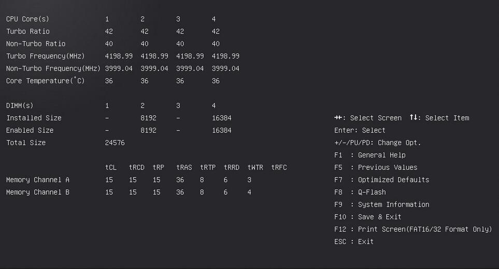Choose F7 Optimized Defaults
The width and height of the screenshot is (499, 269).
[x=382, y=180]
